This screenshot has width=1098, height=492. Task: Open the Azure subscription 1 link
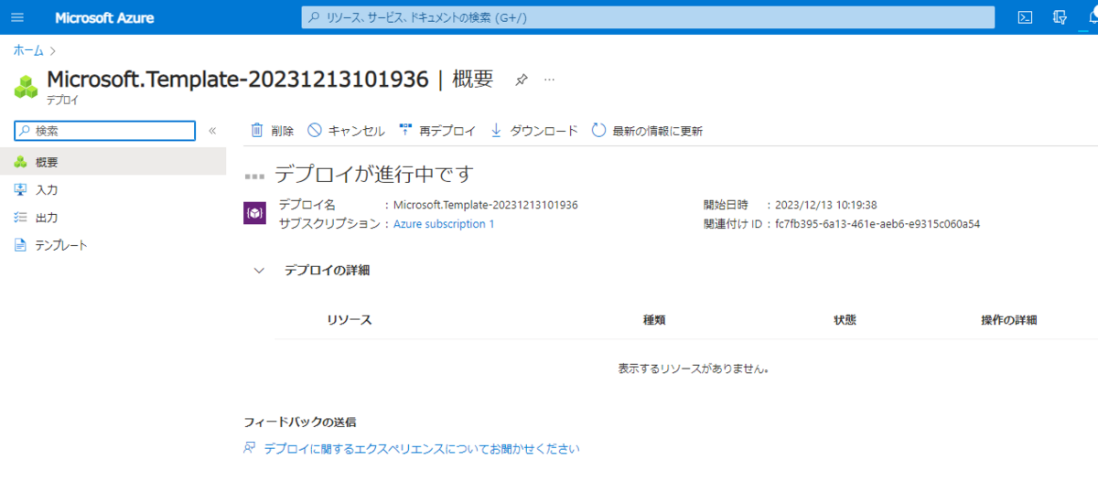tap(444, 224)
